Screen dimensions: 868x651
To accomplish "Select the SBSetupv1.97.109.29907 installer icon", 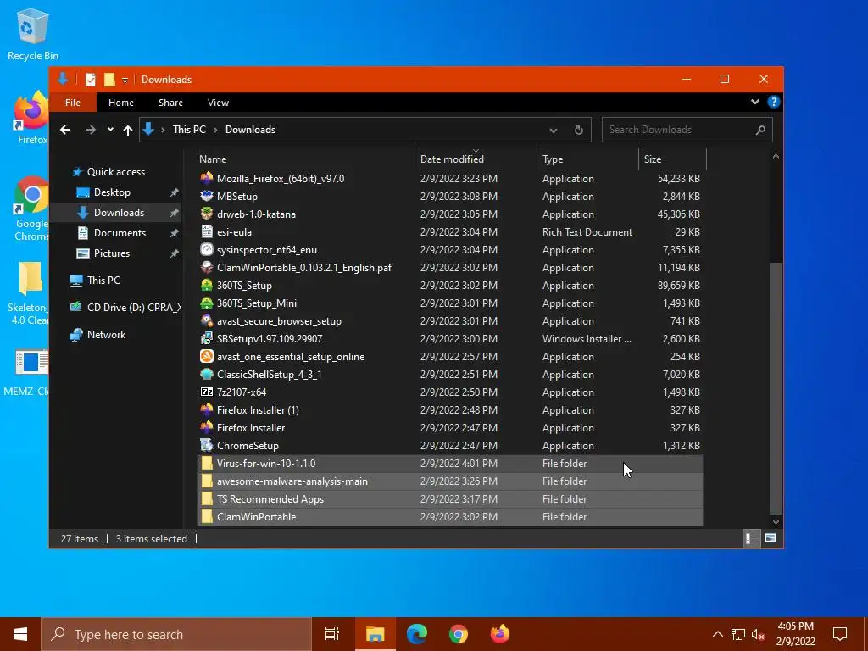I will [x=207, y=338].
